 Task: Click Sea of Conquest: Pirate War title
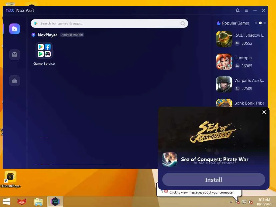pyautogui.click(x=215, y=159)
